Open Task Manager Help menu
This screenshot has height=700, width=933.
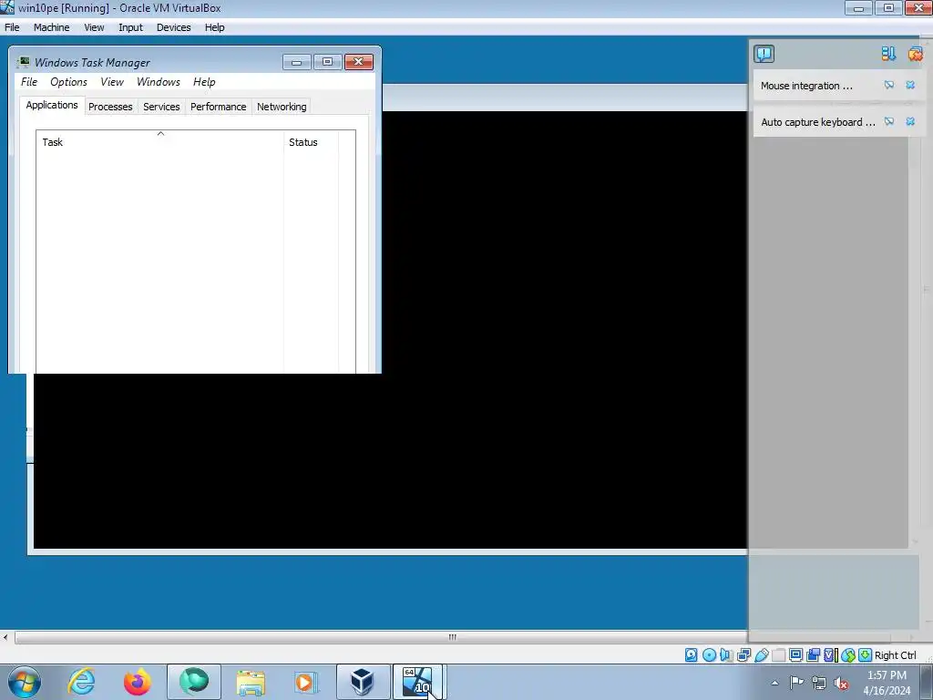(x=204, y=82)
